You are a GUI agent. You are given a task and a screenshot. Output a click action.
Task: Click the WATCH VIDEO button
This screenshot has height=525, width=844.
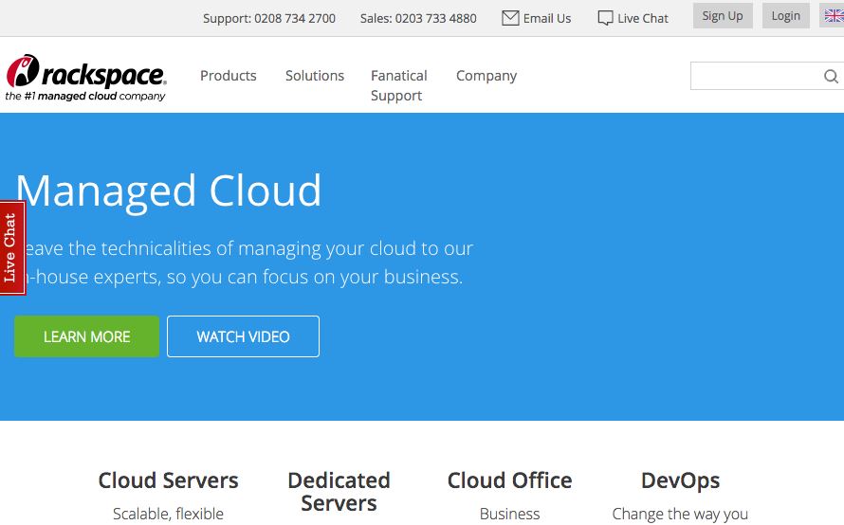pos(244,336)
